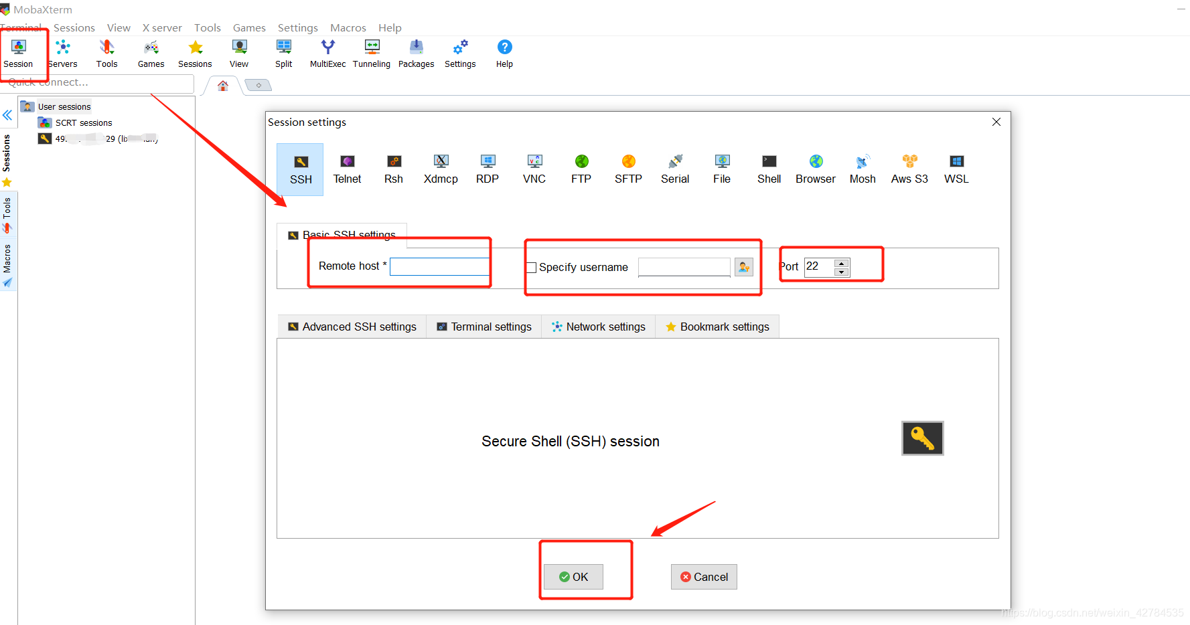The width and height of the screenshot is (1190, 625).
Task: Select the Basic SSH settings tab
Action: (x=342, y=235)
